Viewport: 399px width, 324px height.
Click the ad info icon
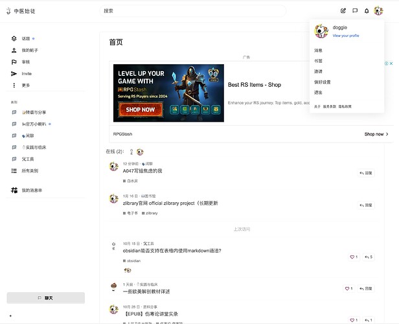click(x=386, y=64)
